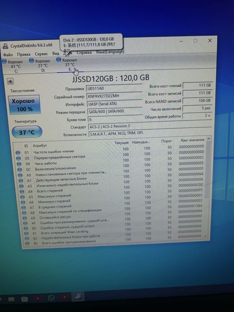Click status icon for attribute AF
The image size is (234, 312).
click(x=25, y=223)
